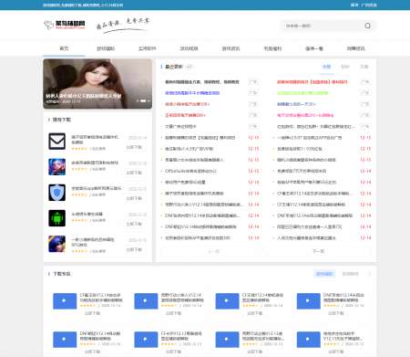Open the woman banner slide image
The image size is (410, 357).
[x=97, y=84]
